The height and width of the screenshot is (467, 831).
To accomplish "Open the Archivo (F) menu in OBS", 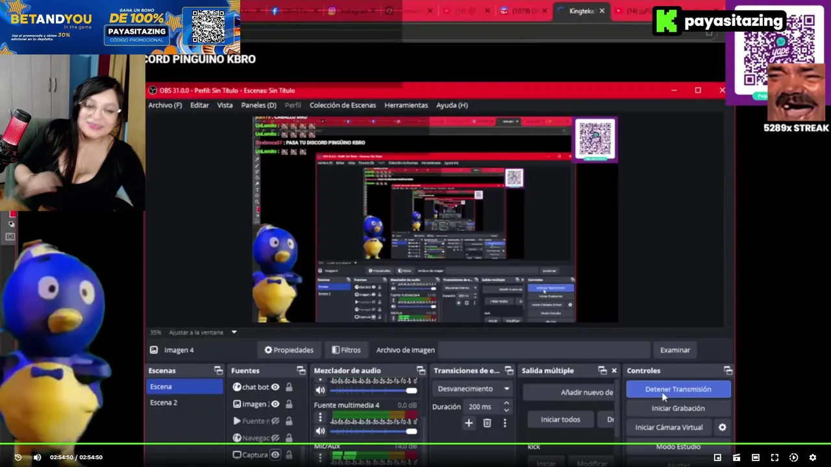I will tap(165, 105).
